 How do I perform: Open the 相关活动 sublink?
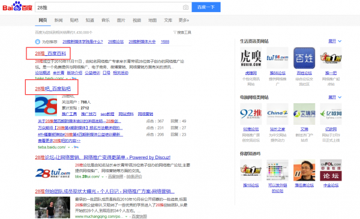(x=121, y=73)
